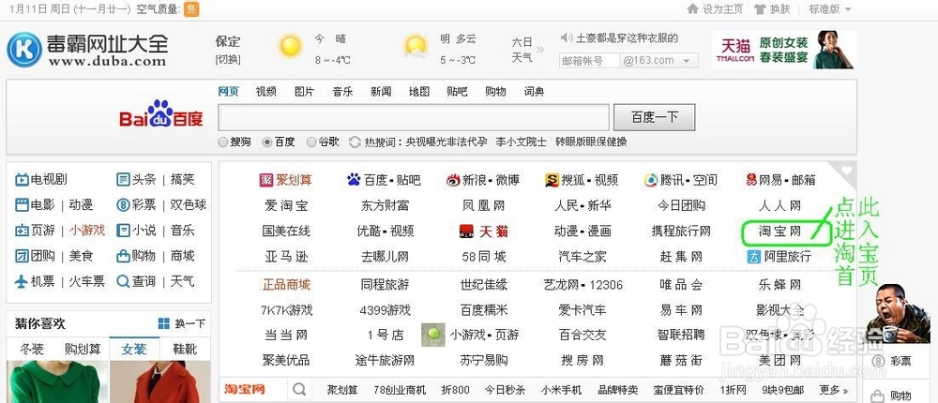The height and width of the screenshot is (403, 938).
Task: Switch to the 地图 search tab
Action: (x=419, y=92)
